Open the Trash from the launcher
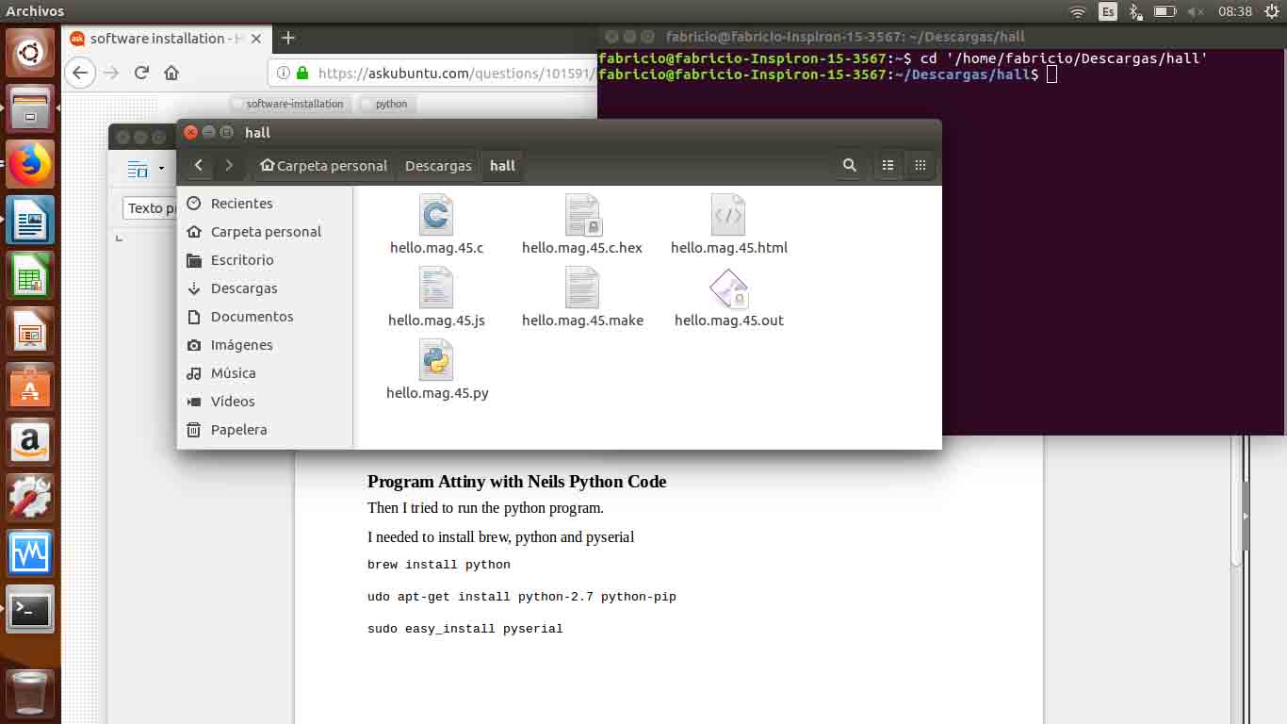 tap(30, 693)
